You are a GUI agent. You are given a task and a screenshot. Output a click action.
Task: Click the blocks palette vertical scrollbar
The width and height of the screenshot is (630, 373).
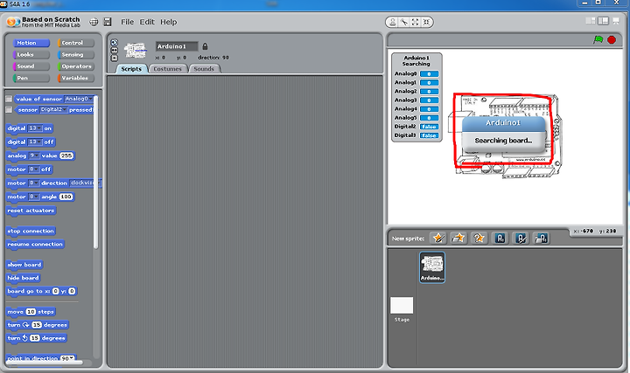tap(95, 172)
